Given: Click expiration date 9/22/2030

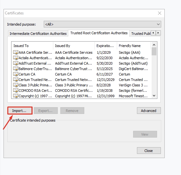Looking at the screenshot, I should pos(104,58).
